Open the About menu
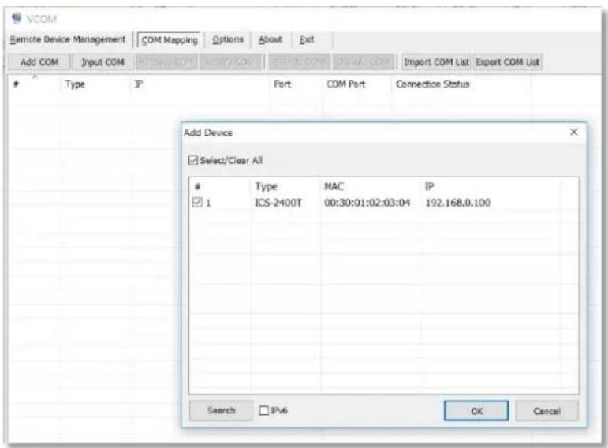The image size is (608, 448). click(x=270, y=39)
